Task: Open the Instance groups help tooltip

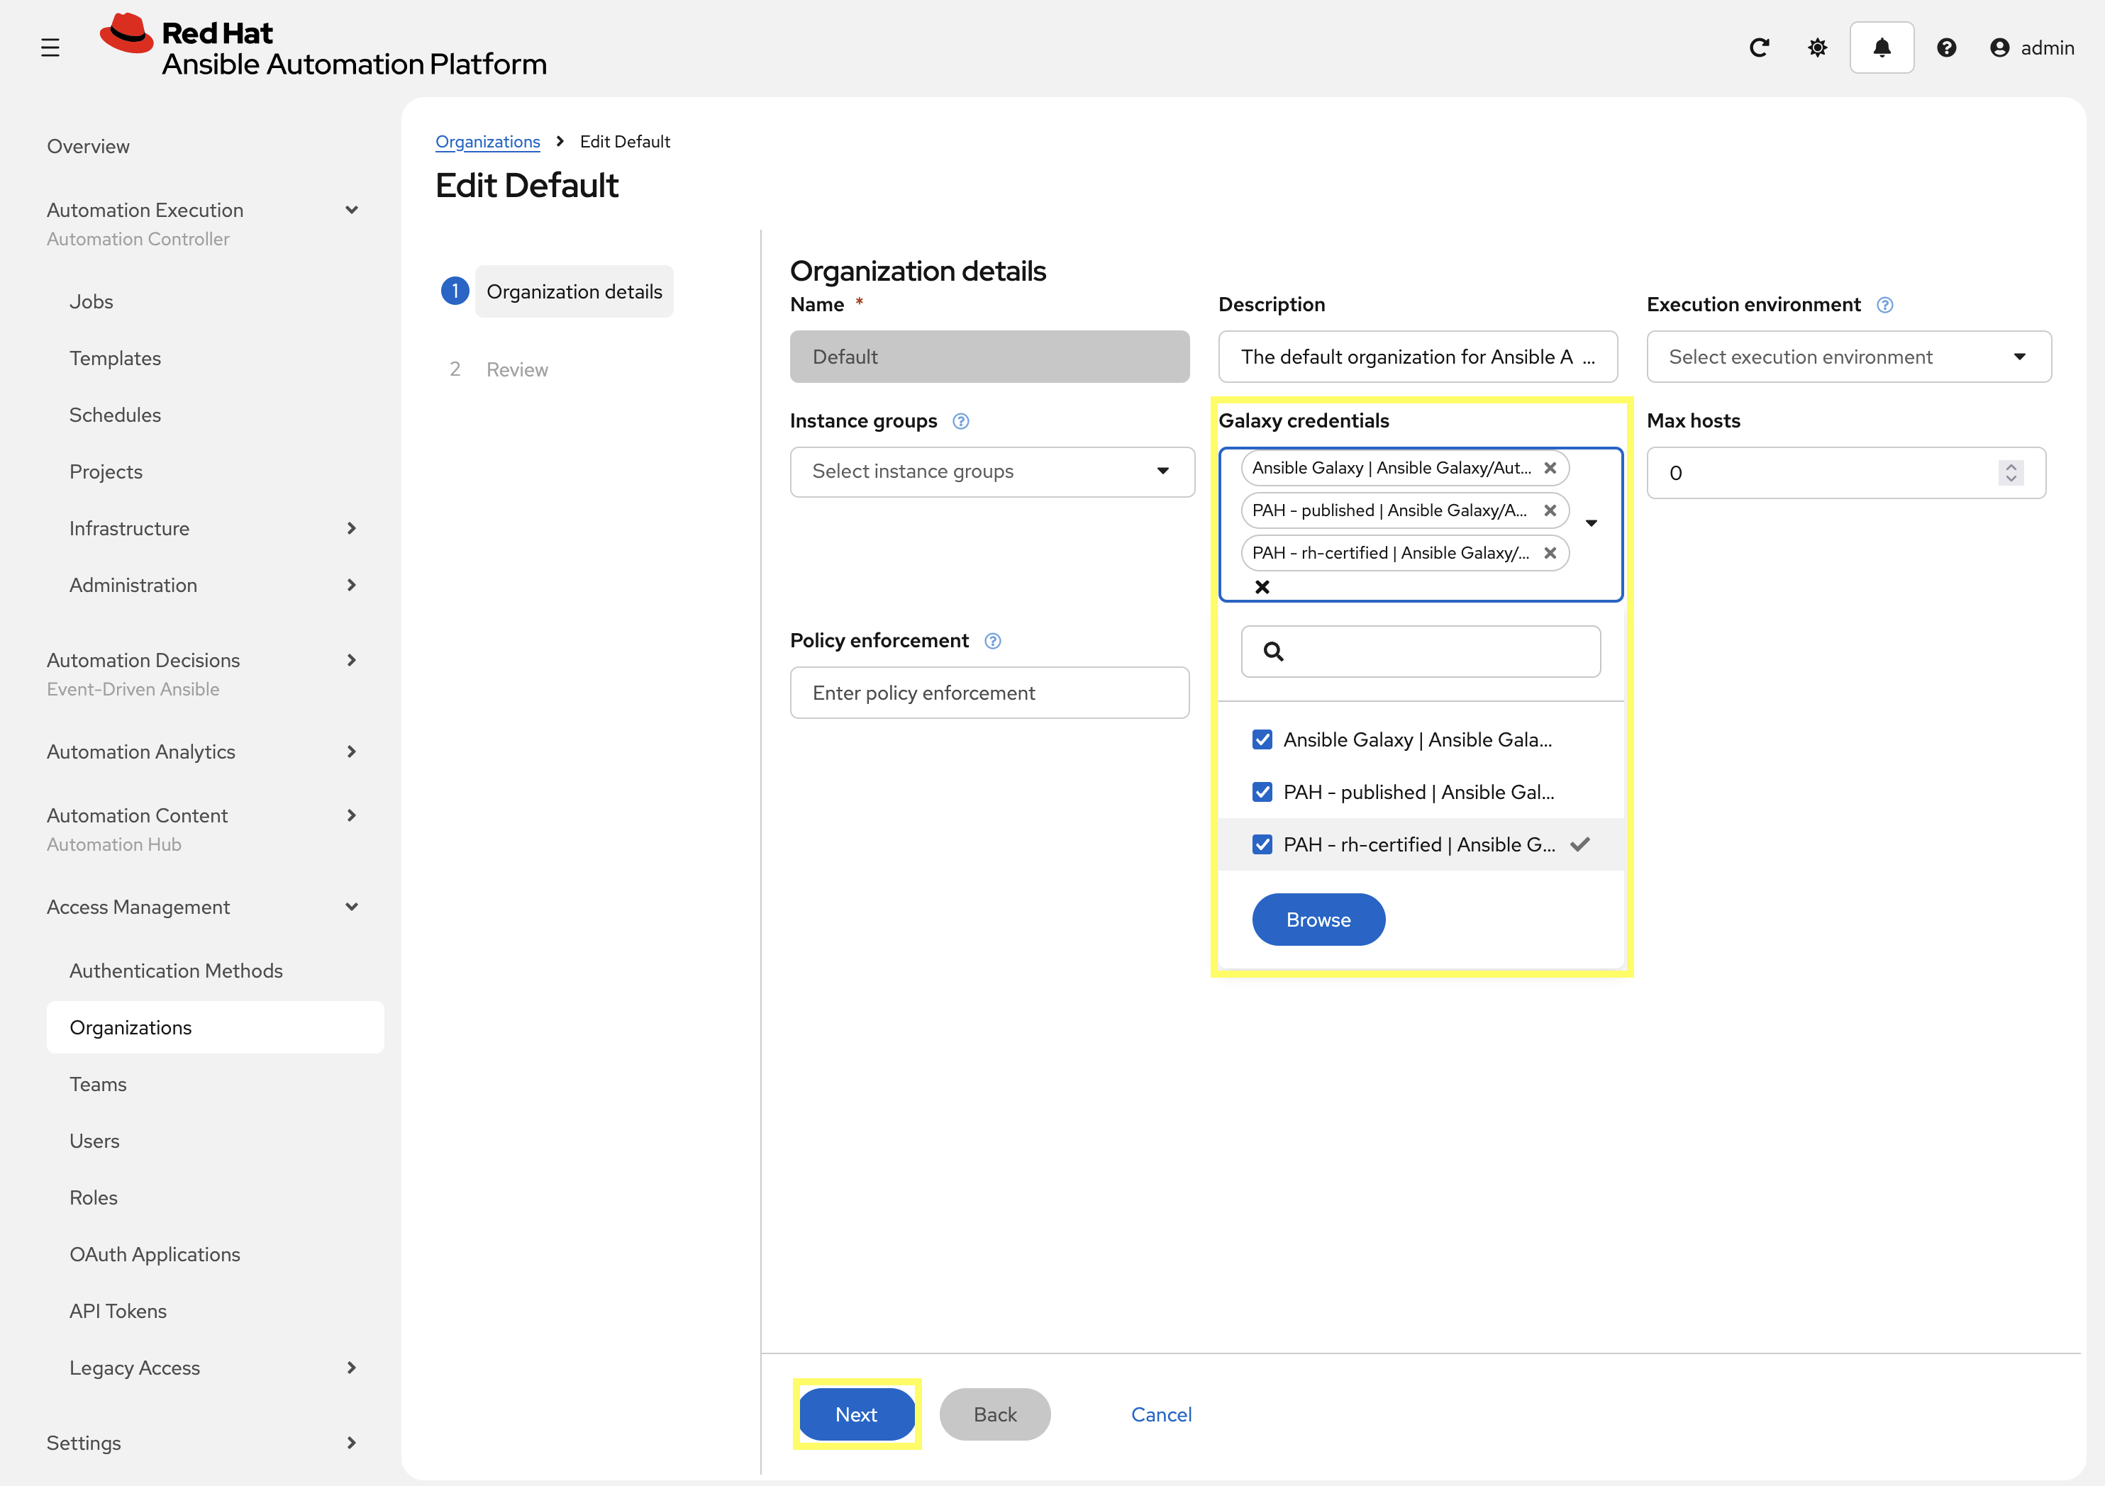Action: 961,421
